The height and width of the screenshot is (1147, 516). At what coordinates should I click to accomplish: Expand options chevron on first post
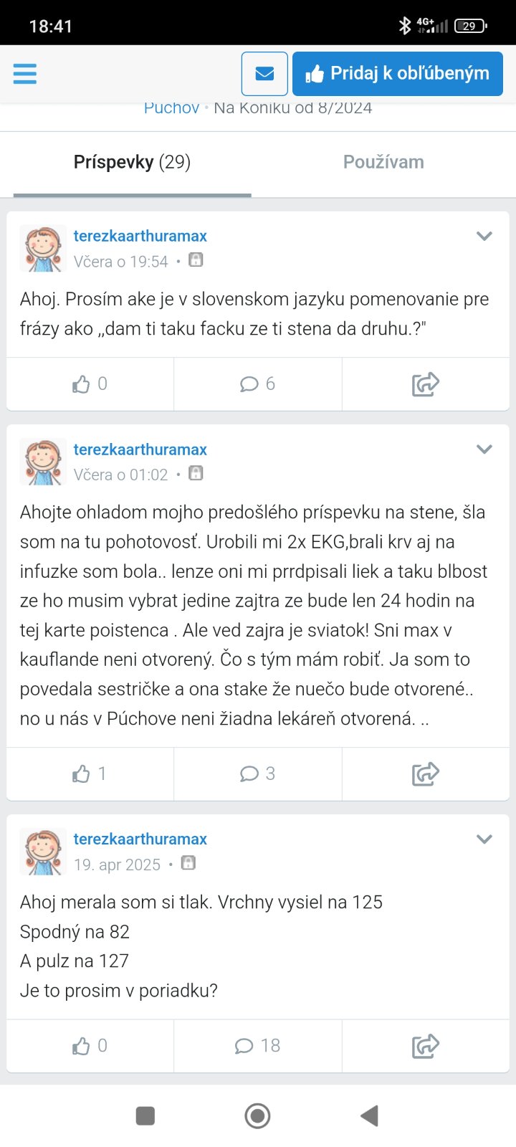click(484, 236)
